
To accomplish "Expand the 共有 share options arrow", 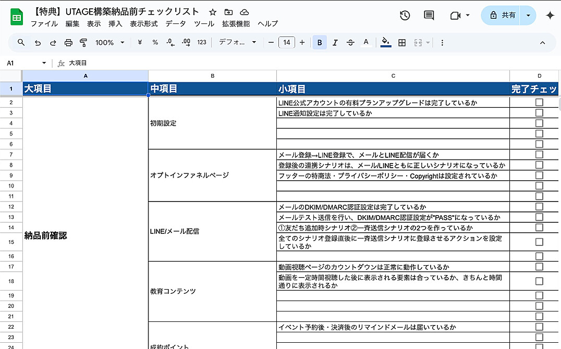I will (x=528, y=16).
